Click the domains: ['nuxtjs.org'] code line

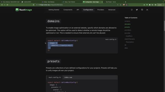62,45
